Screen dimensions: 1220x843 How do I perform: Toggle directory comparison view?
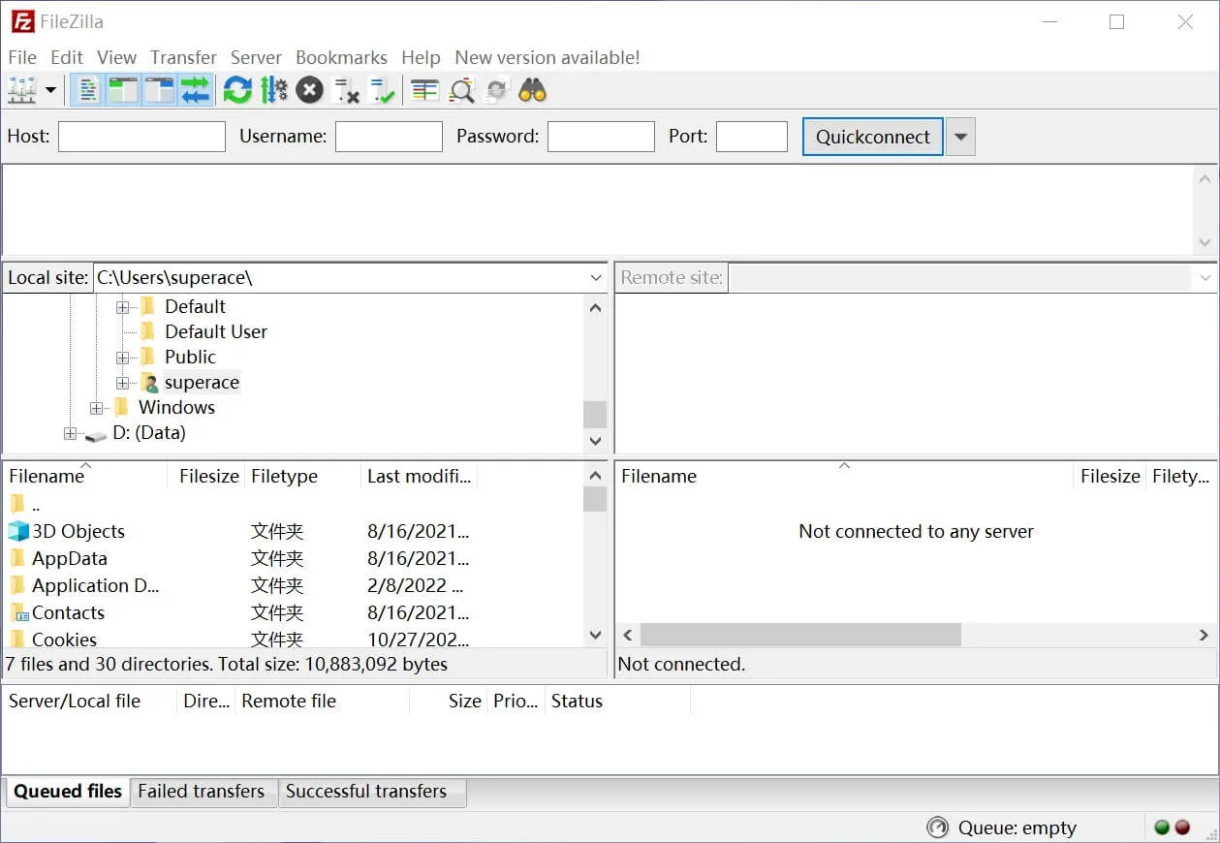click(460, 89)
